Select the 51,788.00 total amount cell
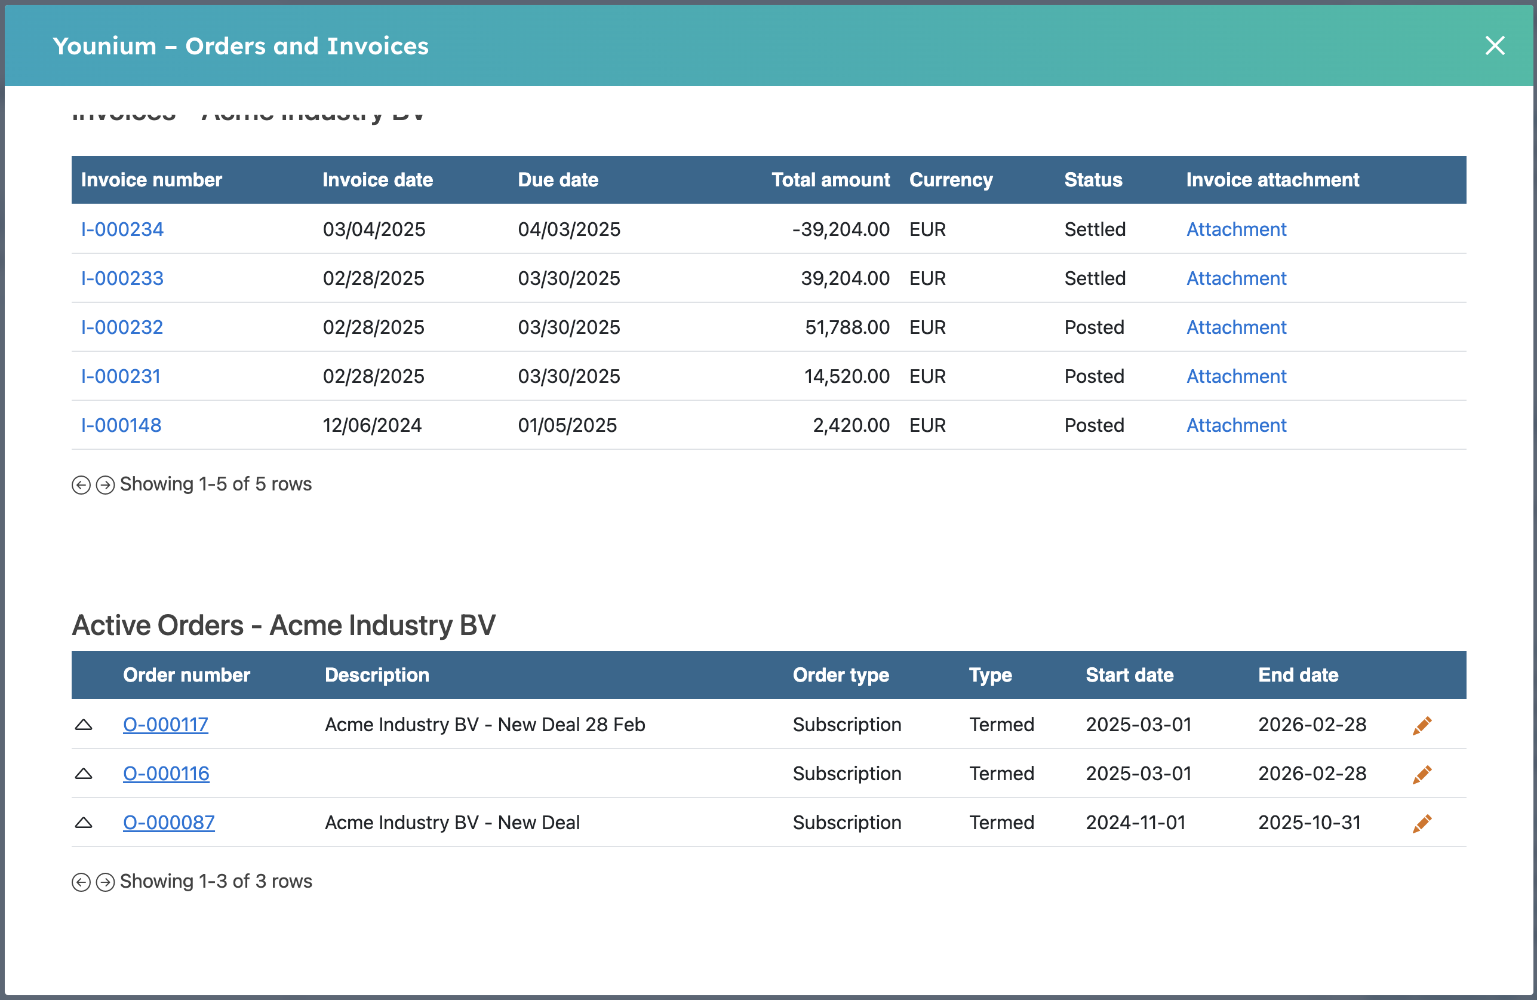1537x1000 pixels. pyautogui.click(x=847, y=327)
